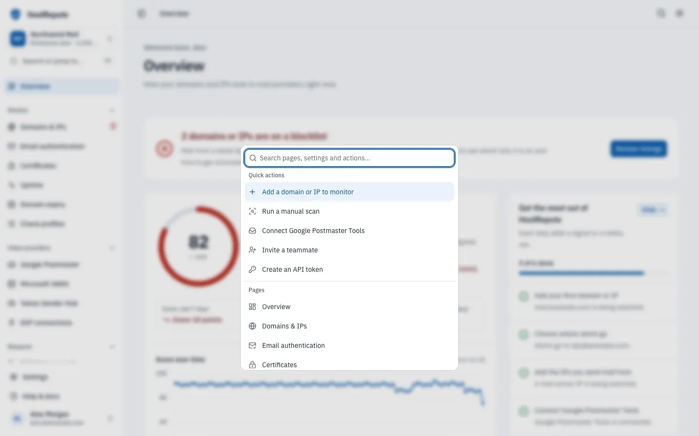699x436 pixels.
Task: Focus the search pages and settings field
Action: pyautogui.click(x=349, y=158)
